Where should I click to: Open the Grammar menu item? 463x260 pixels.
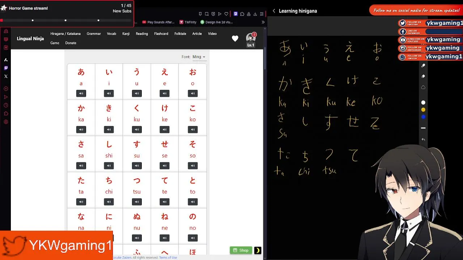pyautogui.click(x=94, y=34)
